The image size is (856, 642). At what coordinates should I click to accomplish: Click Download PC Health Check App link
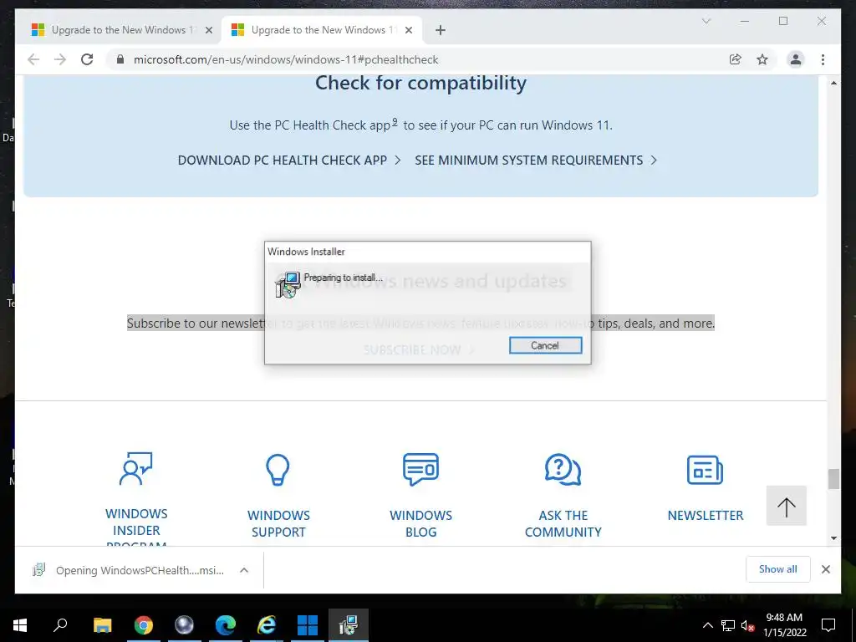[289, 160]
